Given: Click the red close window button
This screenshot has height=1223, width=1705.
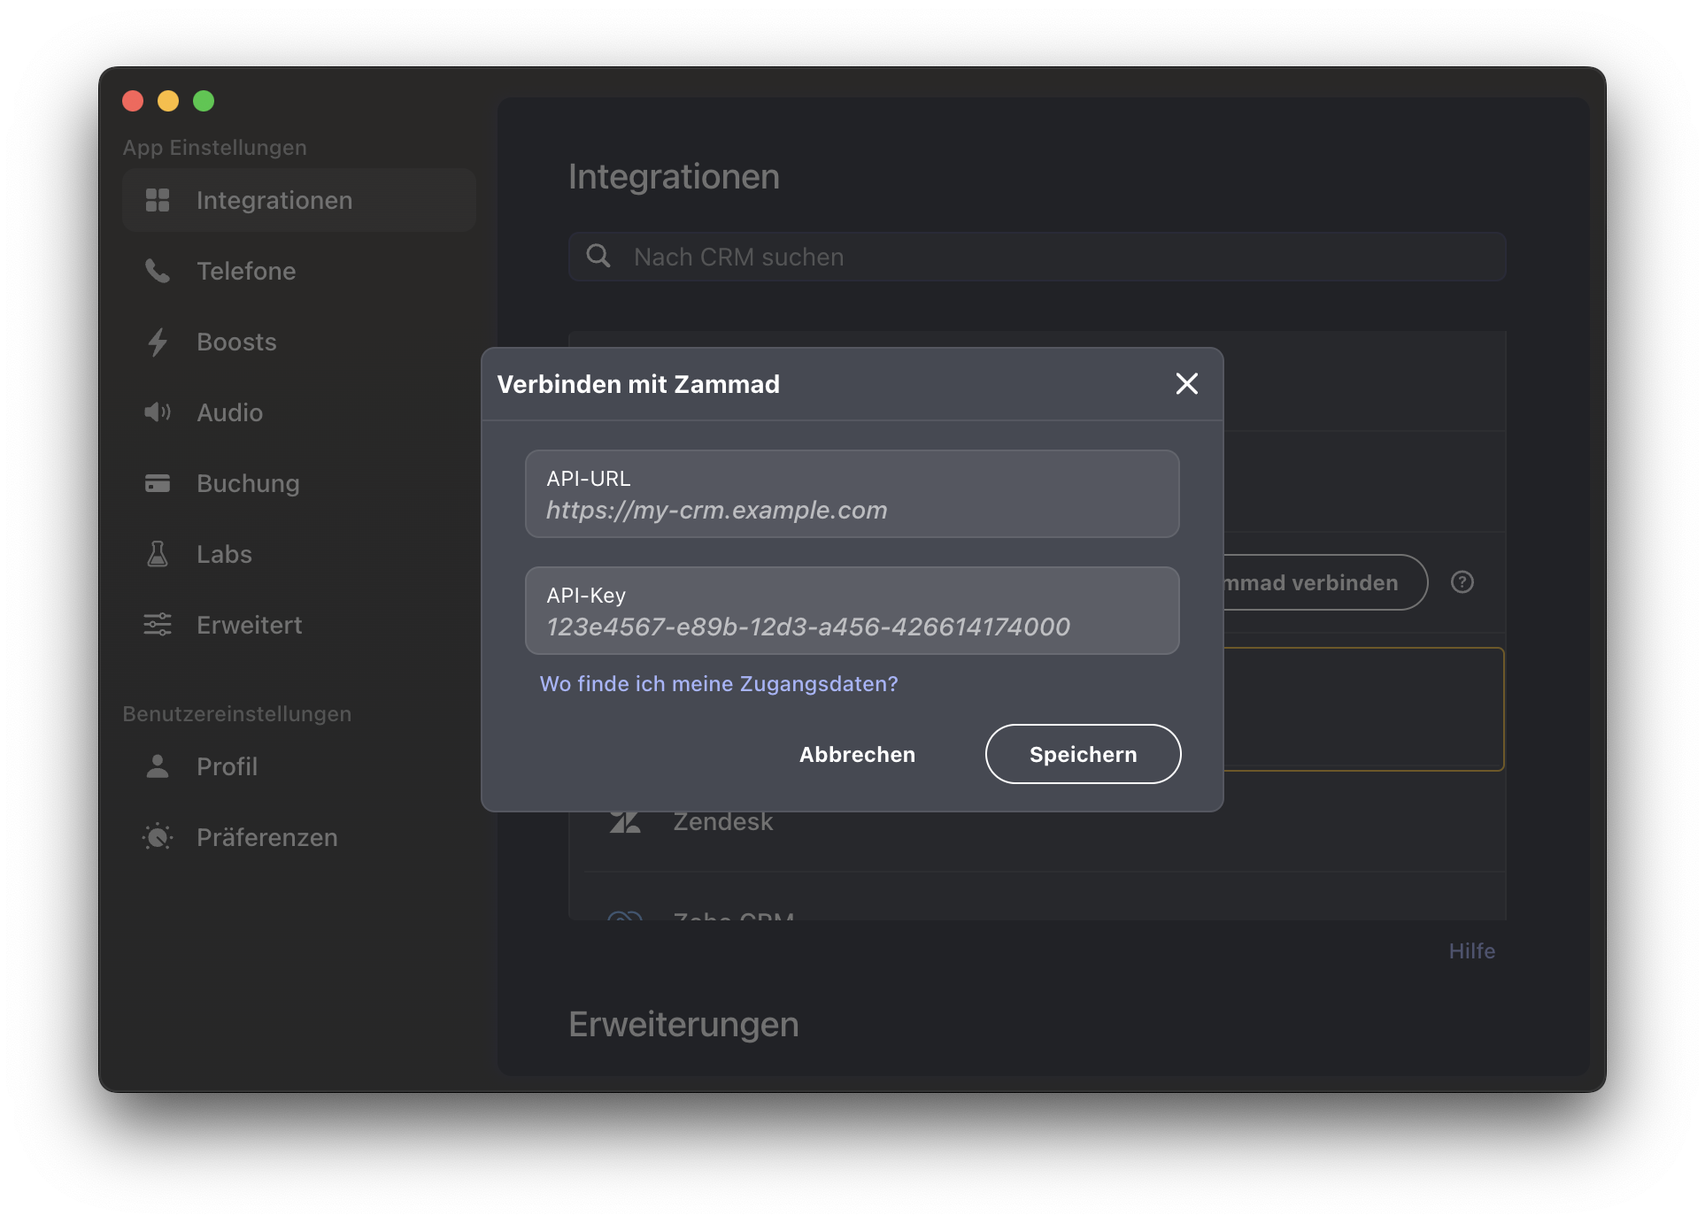Looking at the screenshot, I should (133, 101).
